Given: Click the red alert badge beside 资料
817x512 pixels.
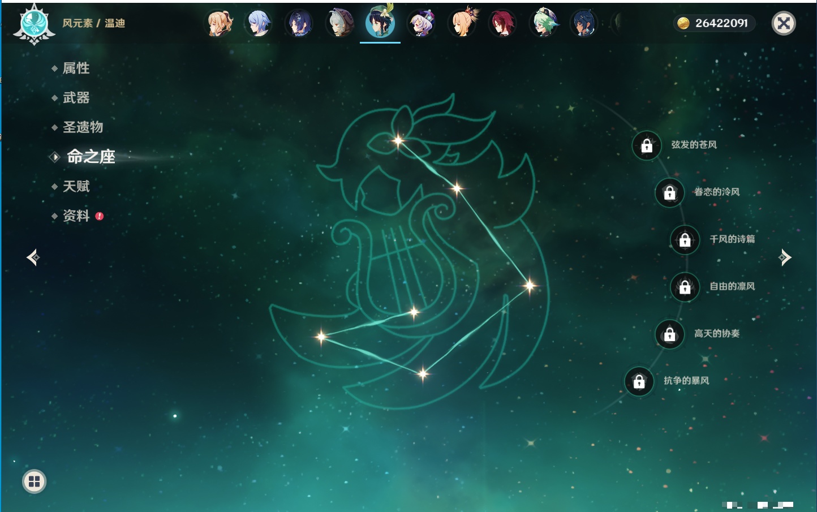Looking at the screenshot, I should coord(100,216).
